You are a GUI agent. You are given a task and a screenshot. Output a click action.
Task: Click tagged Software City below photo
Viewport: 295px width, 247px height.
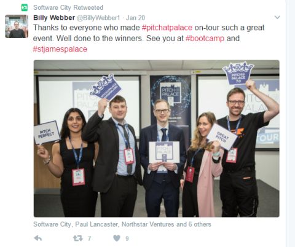point(52,224)
